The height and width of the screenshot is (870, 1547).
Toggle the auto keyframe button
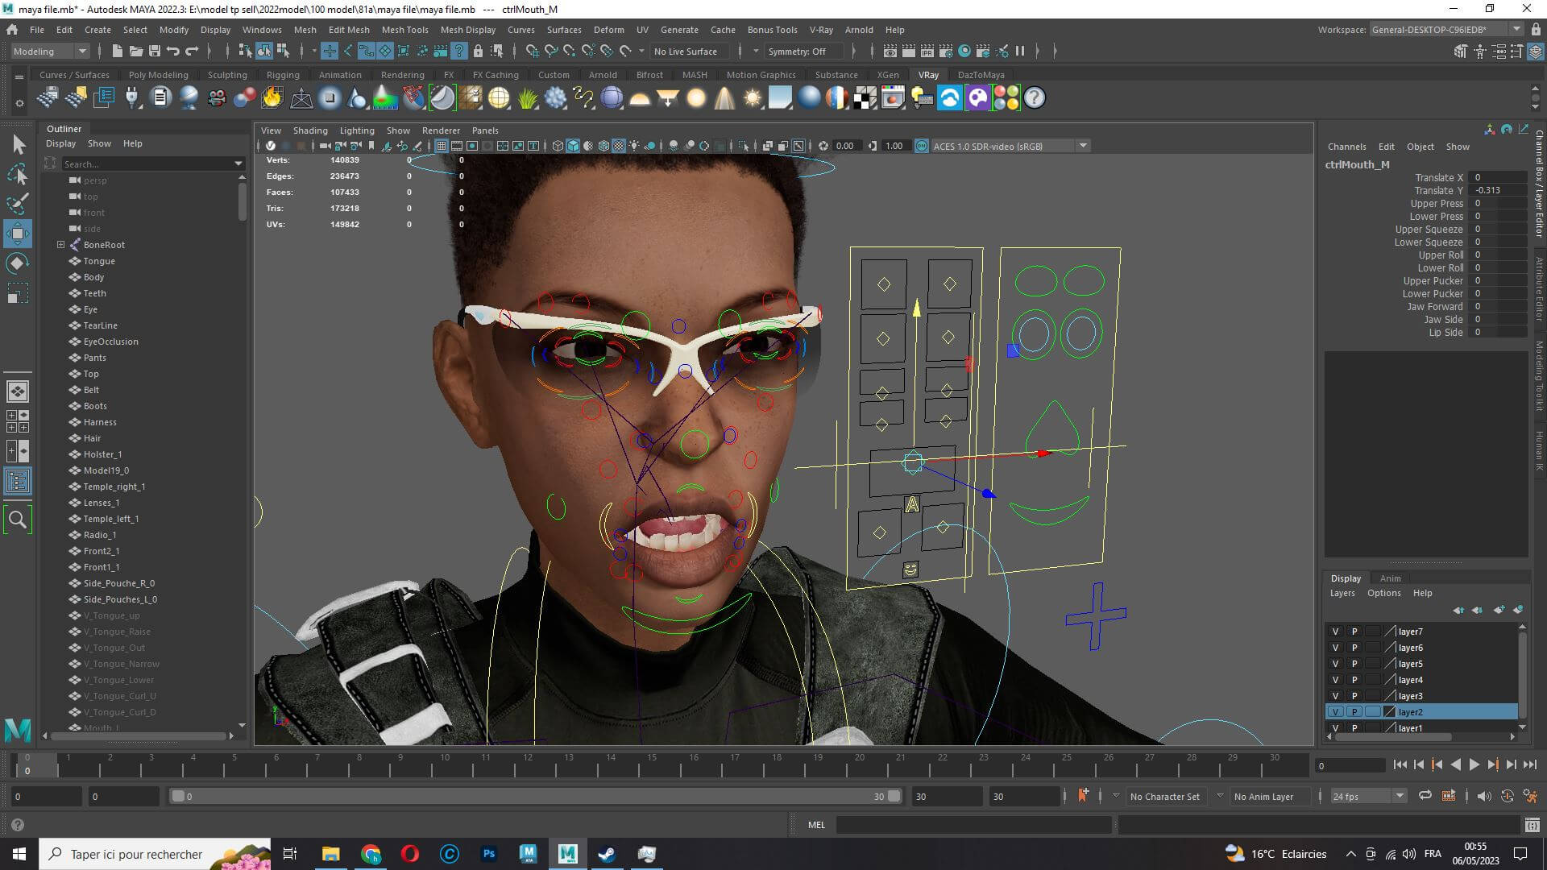(x=1507, y=796)
